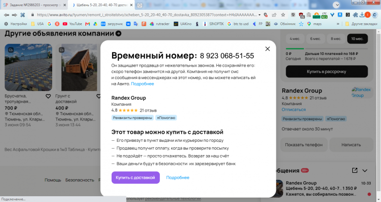Open a new browser tab
381x202 pixels.
click(x=139, y=5)
